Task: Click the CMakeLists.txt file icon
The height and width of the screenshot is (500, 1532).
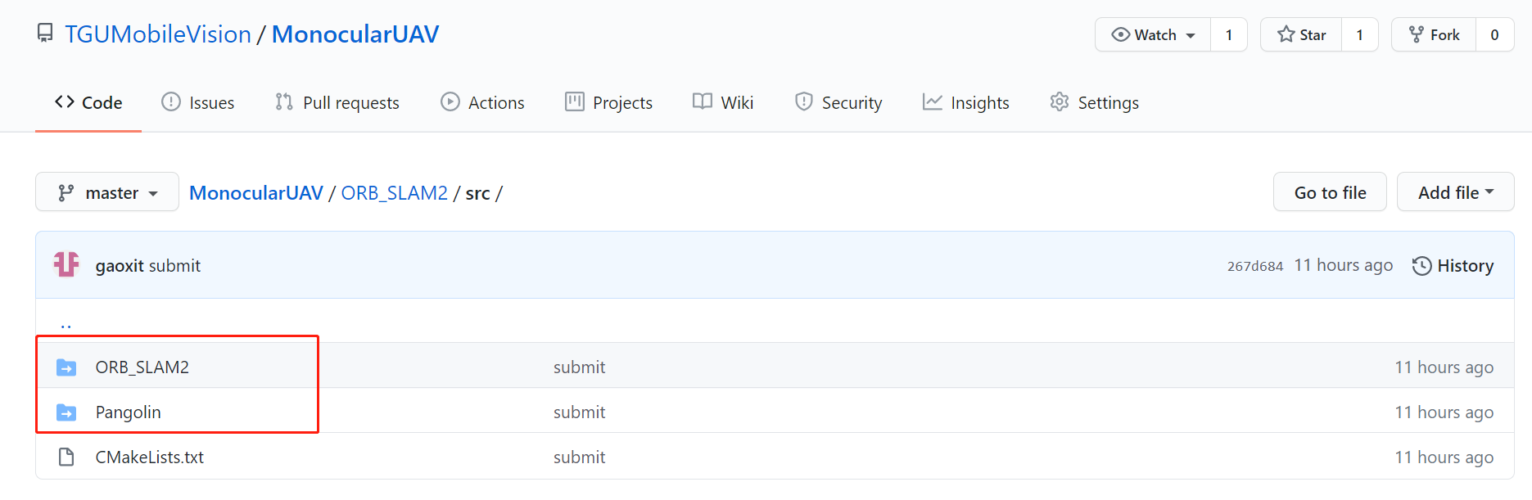Action: click(x=66, y=457)
